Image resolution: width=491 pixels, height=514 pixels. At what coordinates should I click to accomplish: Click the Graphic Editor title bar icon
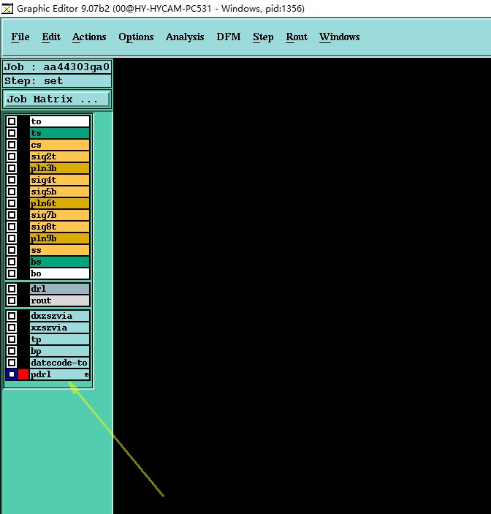point(7,8)
